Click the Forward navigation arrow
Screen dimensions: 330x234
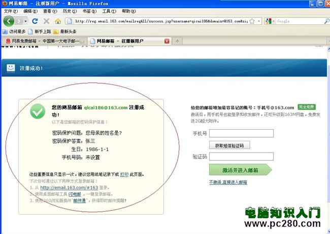click(20, 21)
